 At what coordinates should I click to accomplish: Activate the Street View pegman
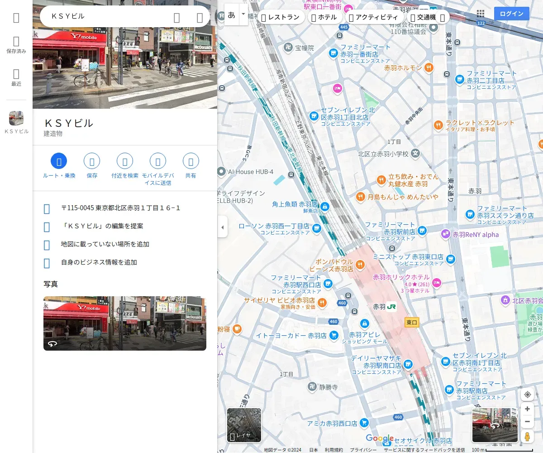[x=527, y=436]
